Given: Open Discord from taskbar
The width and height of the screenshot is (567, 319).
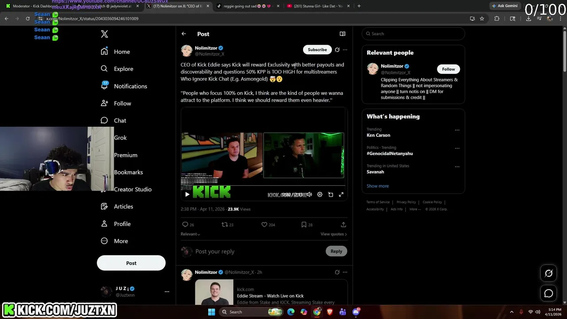Looking at the screenshot, I should click(x=356, y=312).
